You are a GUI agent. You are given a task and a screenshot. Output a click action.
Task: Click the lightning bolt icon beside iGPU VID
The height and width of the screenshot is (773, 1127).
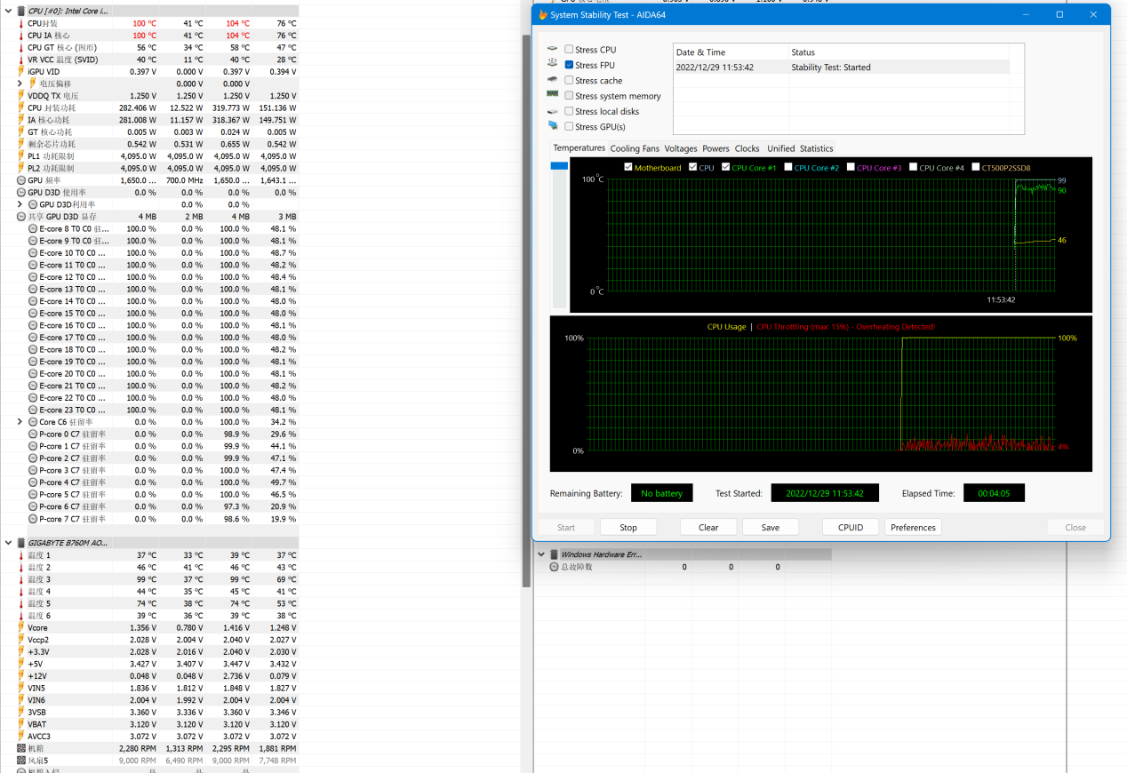pos(21,72)
